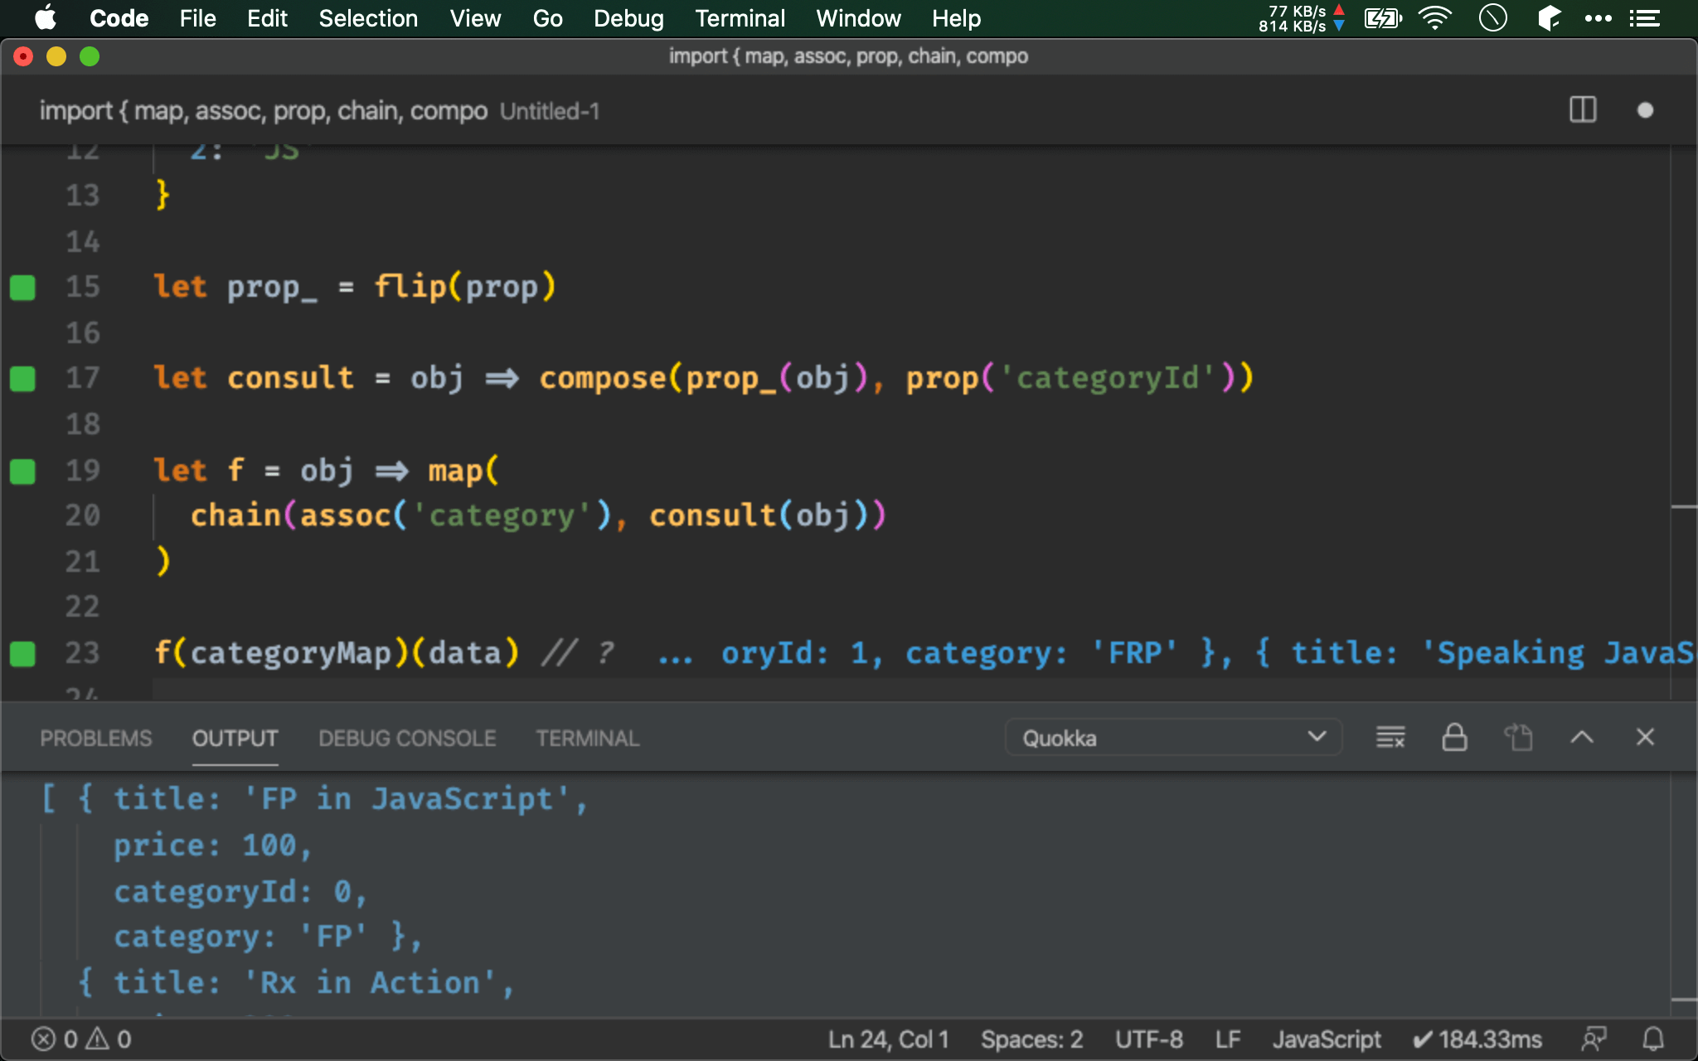Open the File menu
The image size is (1698, 1061).
pyautogui.click(x=197, y=18)
